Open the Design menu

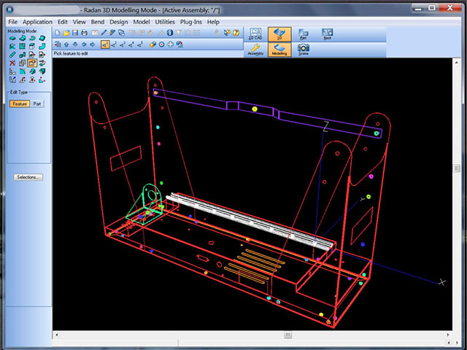coord(118,22)
